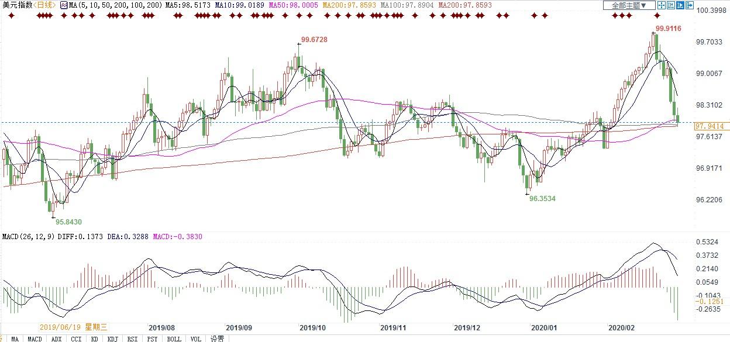
Task: Click the 设置 settings button
Action: tap(217, 338)
